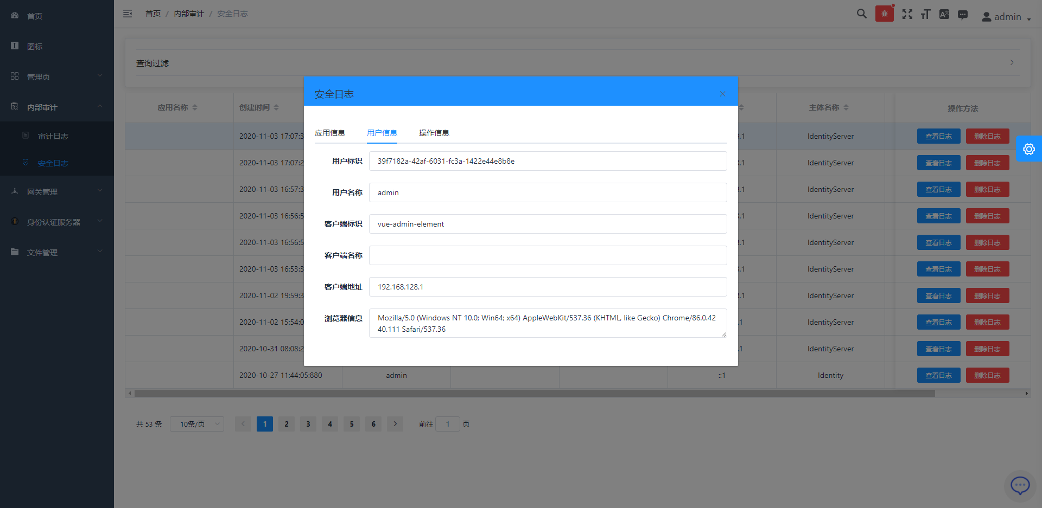Open the font size selector icon
Viewport: 1042px width, 508px height.
[925, 14]
